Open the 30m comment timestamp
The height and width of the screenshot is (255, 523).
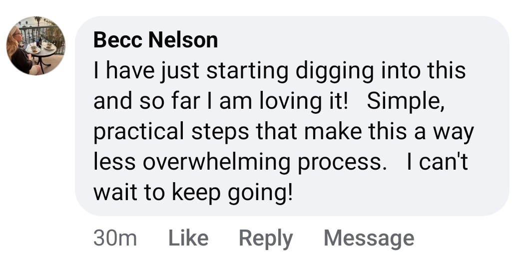point(115,238)
